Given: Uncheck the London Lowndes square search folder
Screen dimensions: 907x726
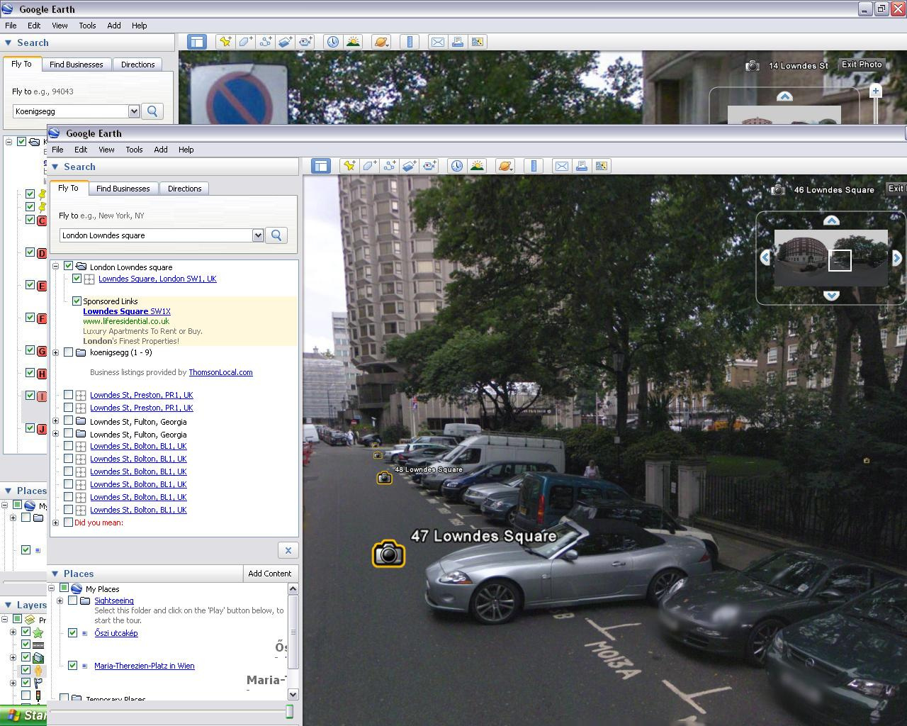Looking at the screenshot, I should click(x=68, y=267).
